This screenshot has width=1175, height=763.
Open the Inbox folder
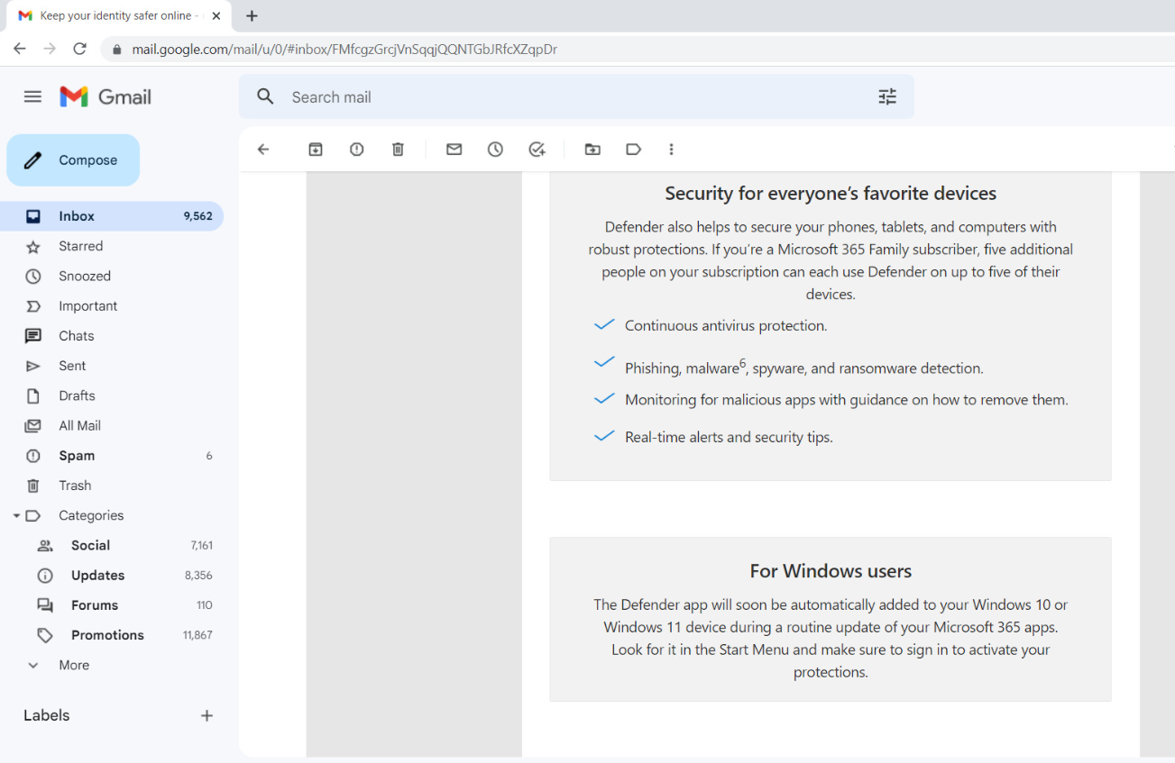point(112,216)
